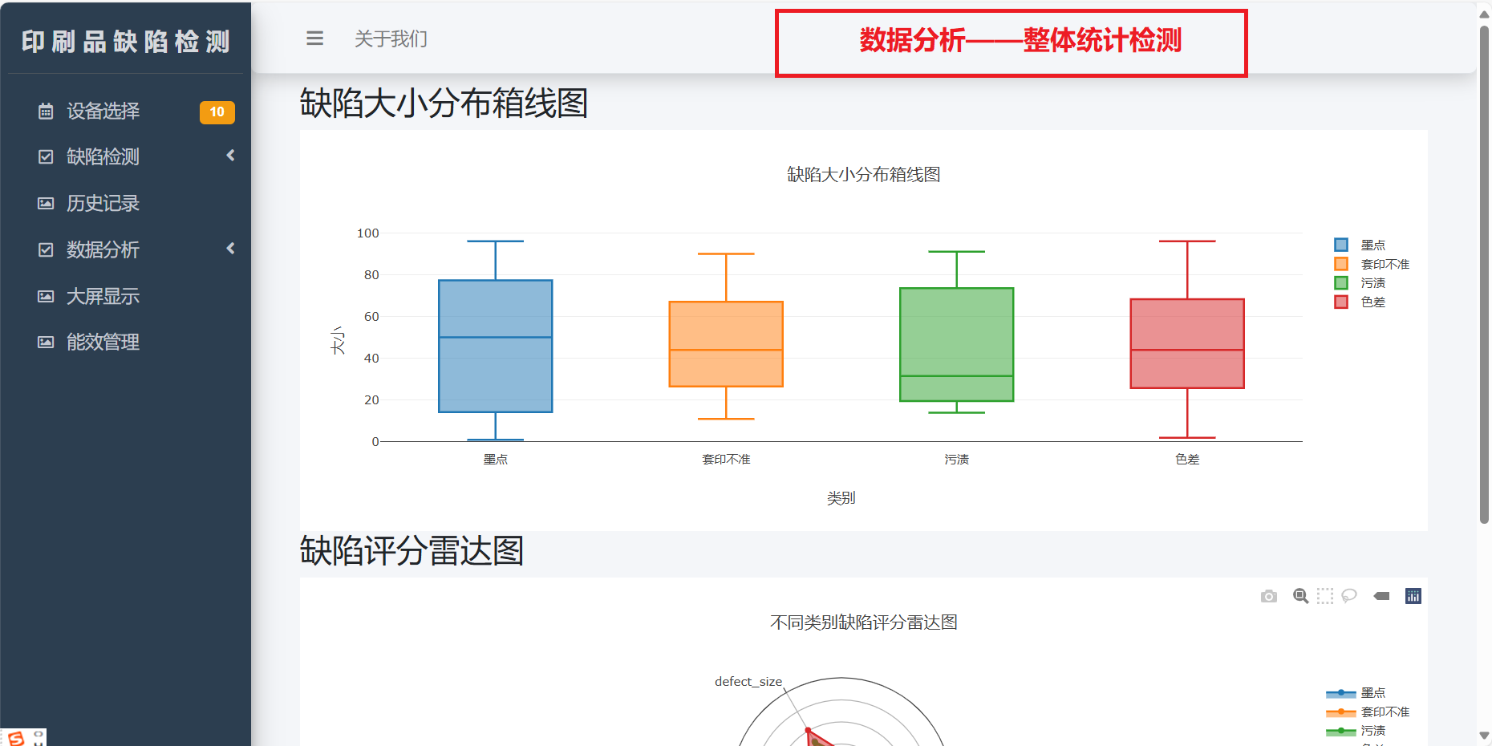
Task: Click the 污渍 x-axis tick label
Action: pyautogui.click(x=957, y=460)
